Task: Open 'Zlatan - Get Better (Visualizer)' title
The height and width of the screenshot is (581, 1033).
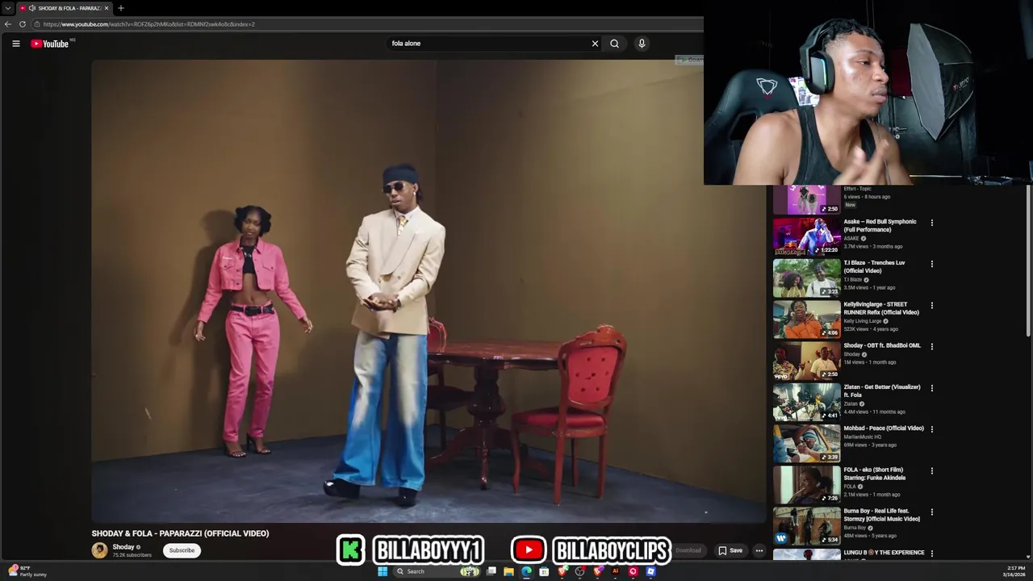Action: click(x=881, y=391)
